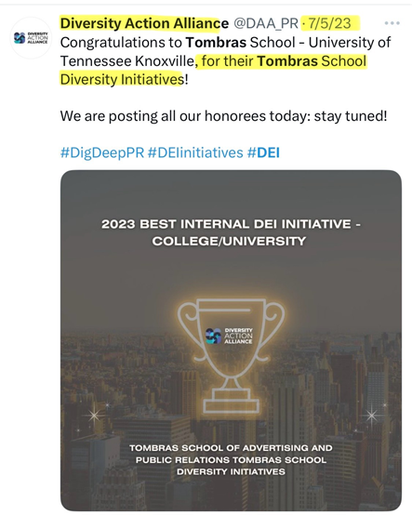Click Diversity Action Alliance logo inside trophy
This screenshot has height=515, width=412.
(229, 336)
